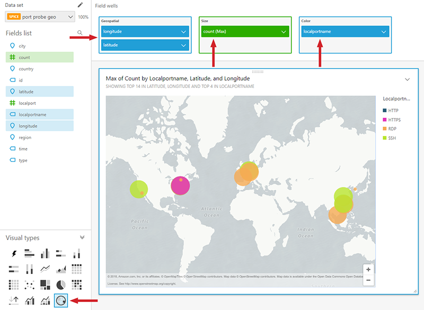424x310 pixels.
Task: Choose the area line chart visual type
Action: click(x=61, y=269)
